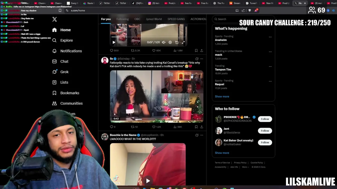Open more options for mack trend
This screenshot has height=189, width=337.
pyautogui.click(x=270, y=52)
